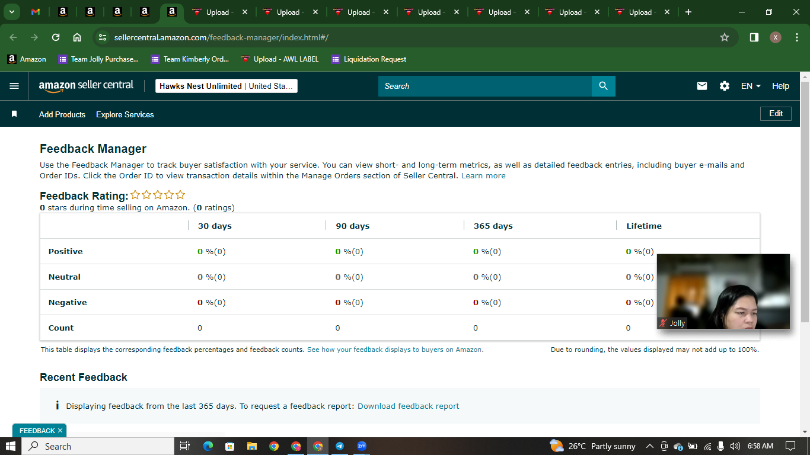The height and width of the screenshot is (455, 810).
Task: Launch Microsoft Edge from the taskbar
Action: (208, 446)
